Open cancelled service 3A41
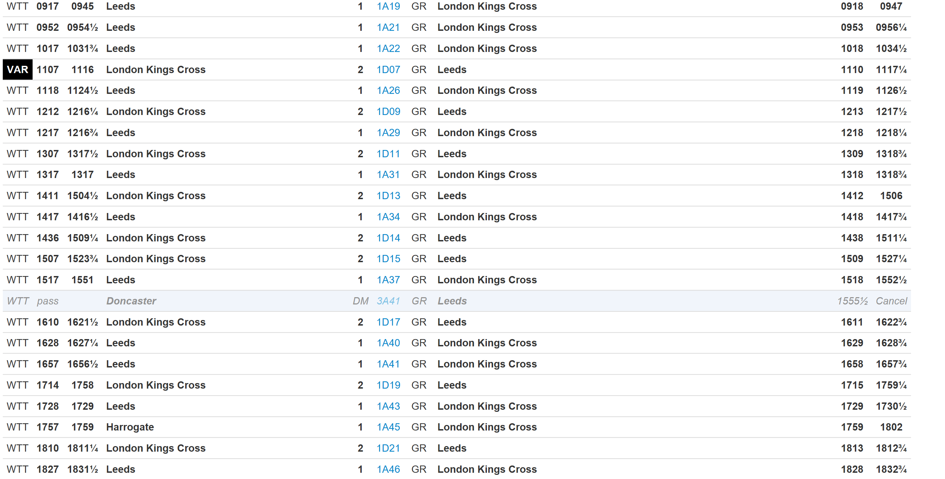Viewport: 945px width, 479px height. click(388, 301)
